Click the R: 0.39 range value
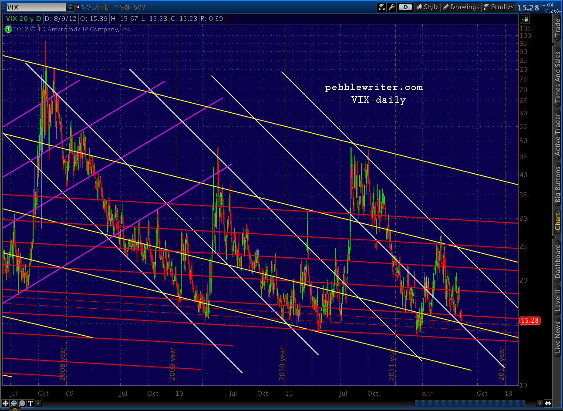This screenshot has height=411, width=563. (212, 19)
